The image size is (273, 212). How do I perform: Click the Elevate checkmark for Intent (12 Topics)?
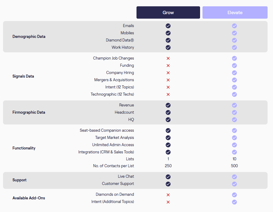click(x=234, y=87)
